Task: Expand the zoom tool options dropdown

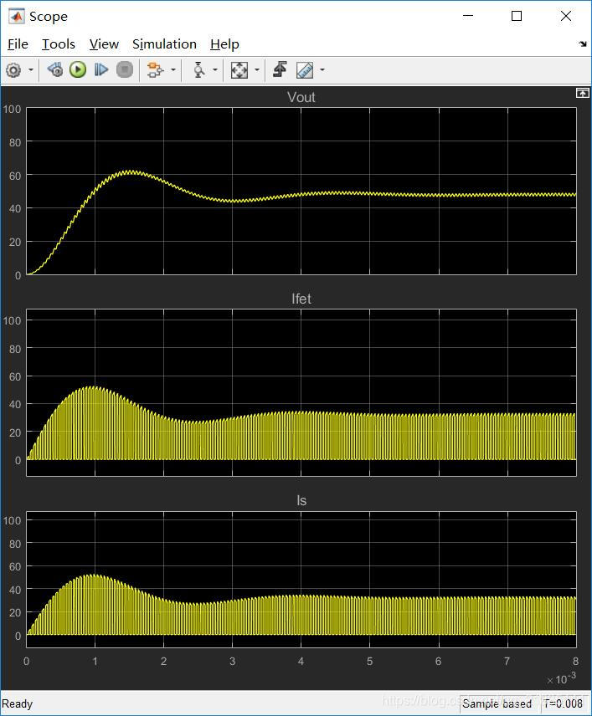Action: coord(215,70)
